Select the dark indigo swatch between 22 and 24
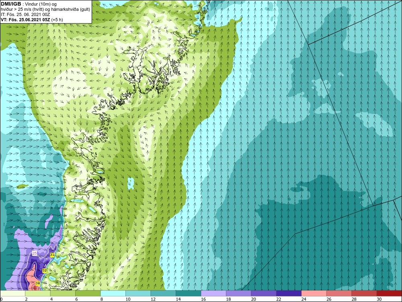This screenshot has height=302, width=402. [x=289, y=293]
